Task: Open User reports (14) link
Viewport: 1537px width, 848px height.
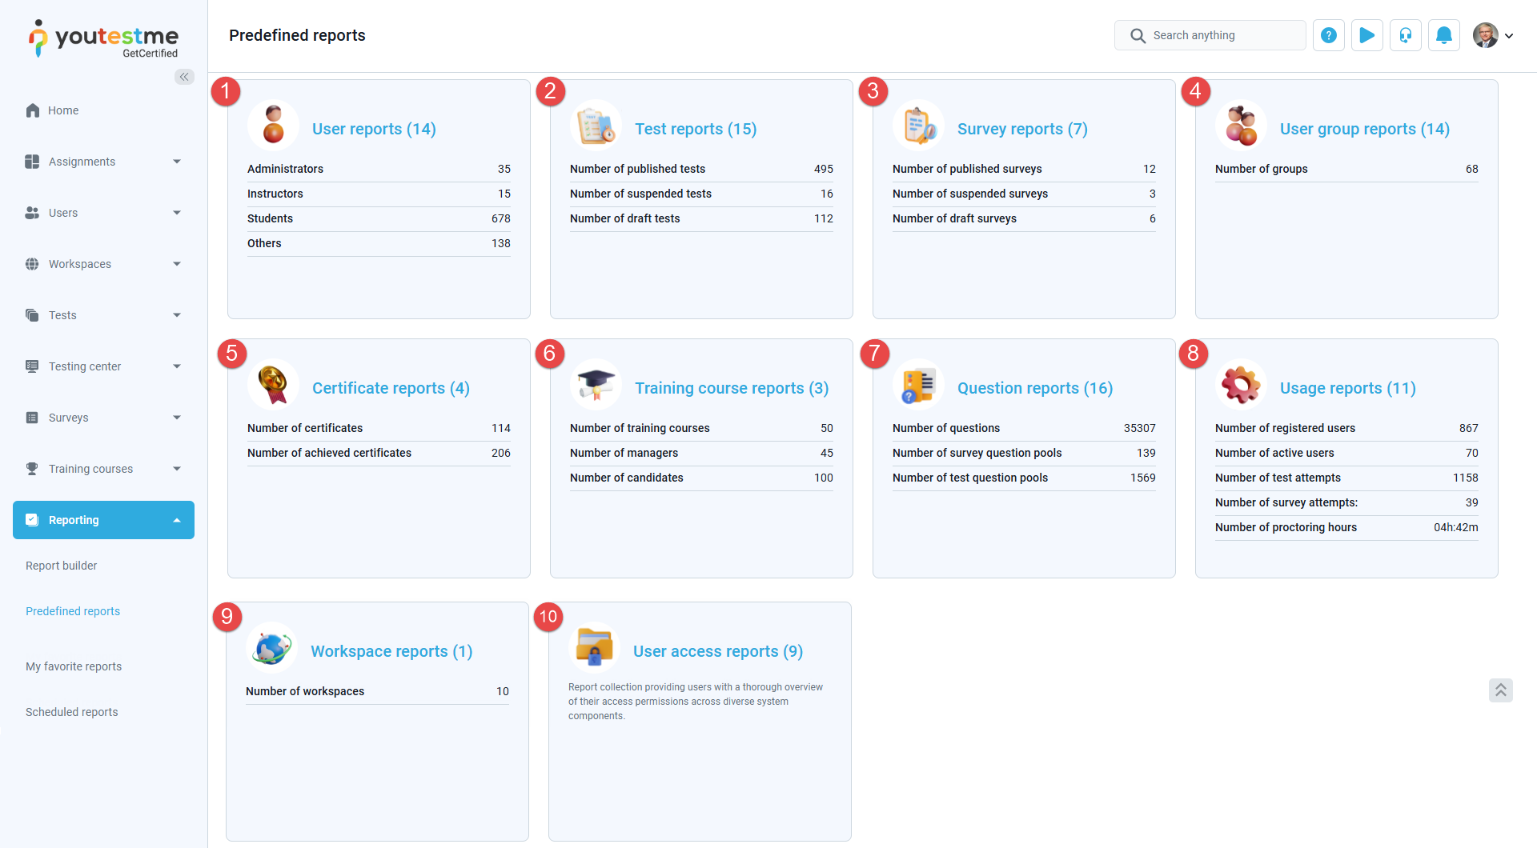Action: [374, 129]
